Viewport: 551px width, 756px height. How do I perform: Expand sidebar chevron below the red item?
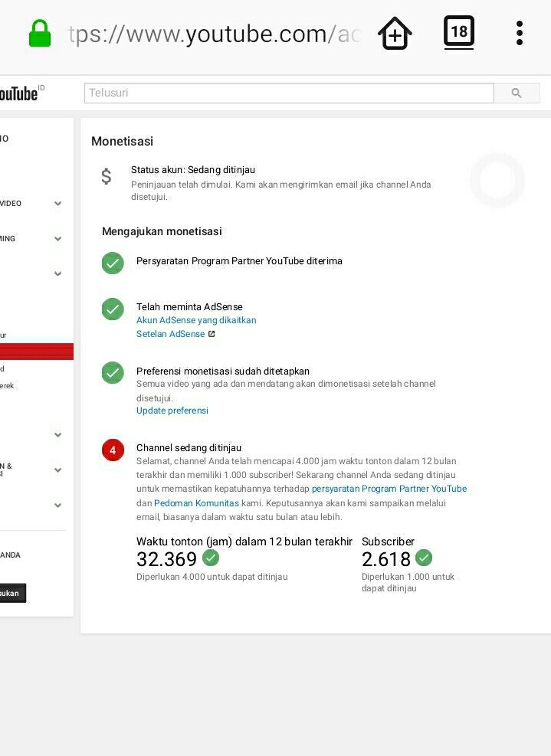coord(58,434)
